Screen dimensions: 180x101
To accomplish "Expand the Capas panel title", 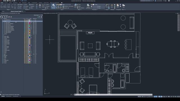I will 62,10.
